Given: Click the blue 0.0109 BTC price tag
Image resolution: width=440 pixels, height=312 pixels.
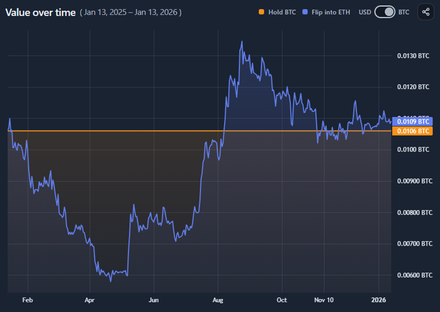Looking at the screenshot, I should pyautogui.click(x=412, y=122).
